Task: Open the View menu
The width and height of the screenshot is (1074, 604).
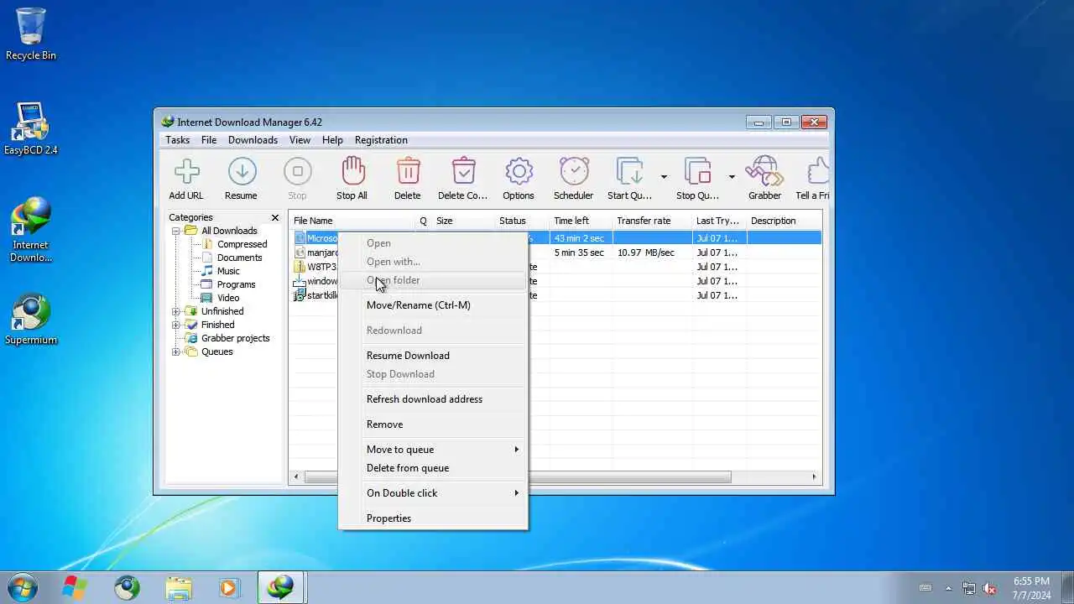Action: (x=300, y=140)
